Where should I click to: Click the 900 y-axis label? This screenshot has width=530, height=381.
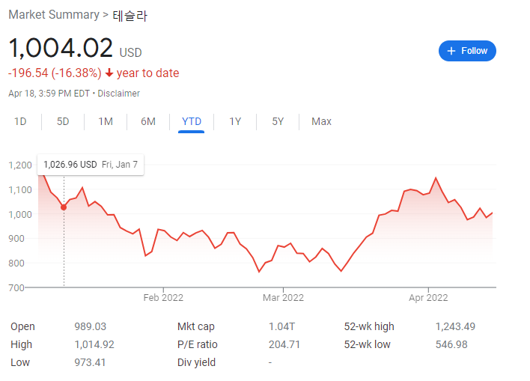16,239
